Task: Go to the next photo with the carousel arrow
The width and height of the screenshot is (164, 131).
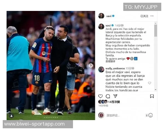Action: tap(91, 65)
